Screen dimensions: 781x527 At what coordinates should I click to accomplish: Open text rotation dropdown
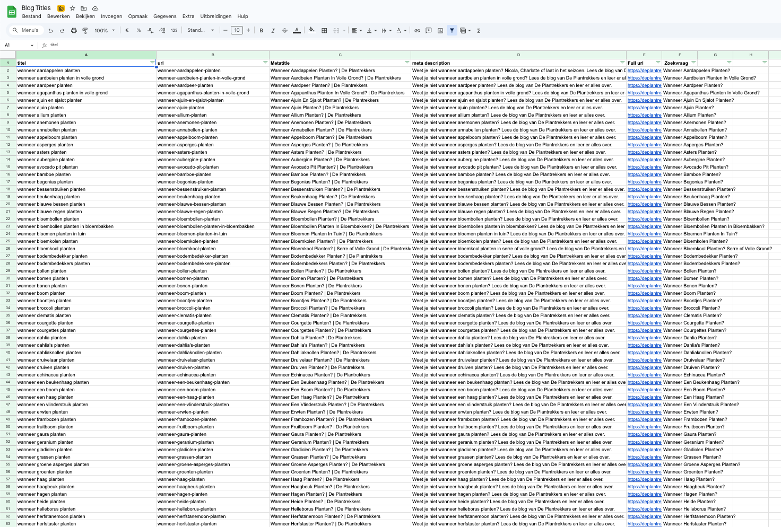(401, 31)
